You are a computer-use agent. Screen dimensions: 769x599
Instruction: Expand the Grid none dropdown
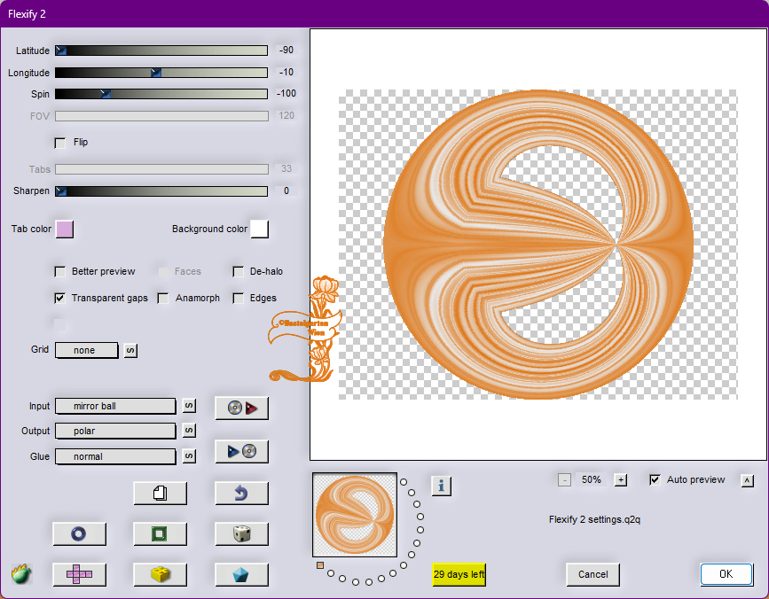click(x=87, y=350)
